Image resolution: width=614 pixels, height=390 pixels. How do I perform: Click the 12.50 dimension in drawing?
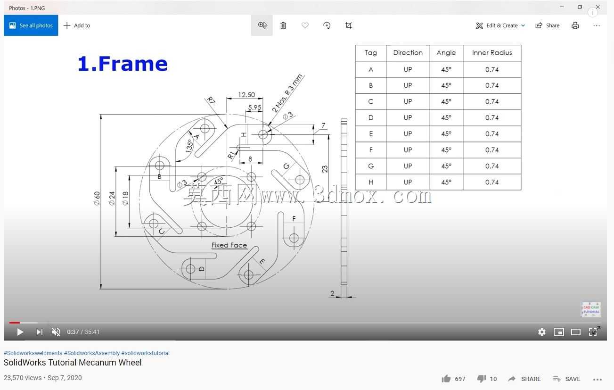point(246,95)
